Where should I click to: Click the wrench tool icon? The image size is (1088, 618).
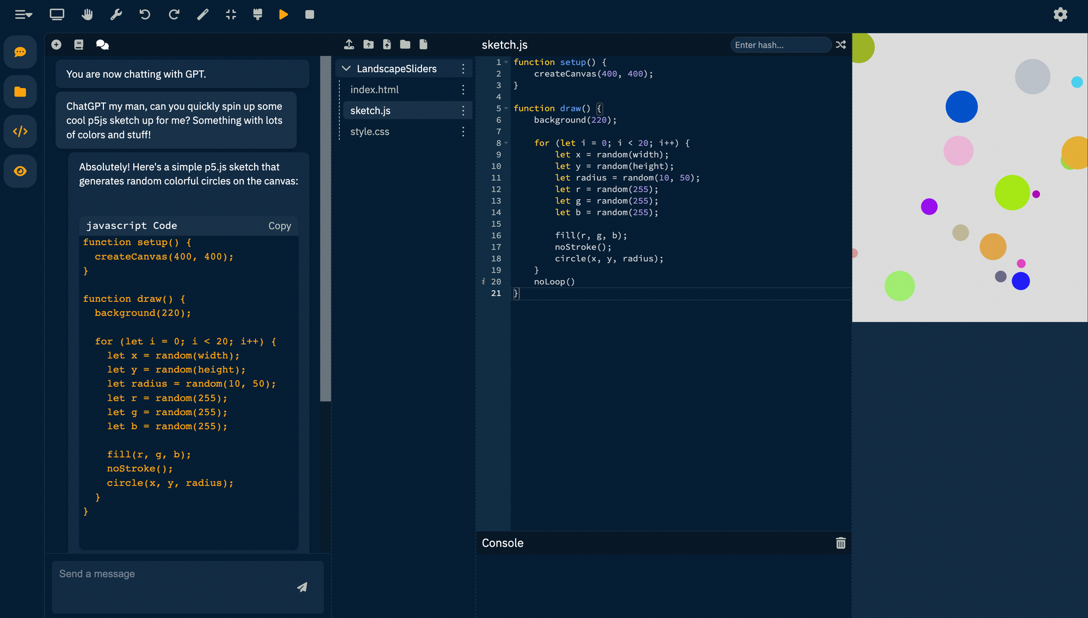[116, 15]
